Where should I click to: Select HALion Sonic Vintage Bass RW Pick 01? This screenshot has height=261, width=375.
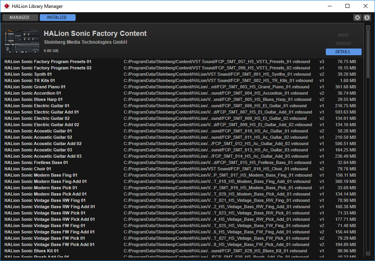click(45, 213)
